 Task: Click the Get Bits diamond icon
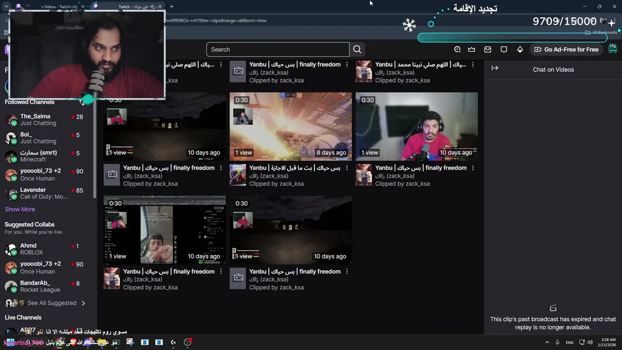(x=520, y=49)
